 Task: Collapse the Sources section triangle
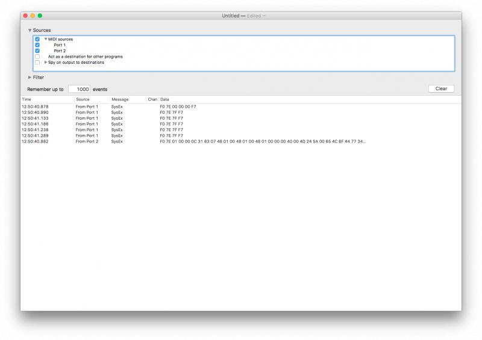[30, 31]
